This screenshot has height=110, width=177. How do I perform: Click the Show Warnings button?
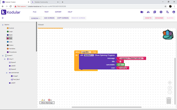click(x=47, y=103)
